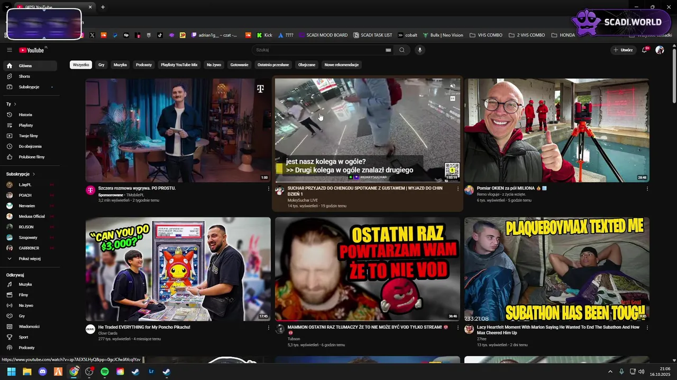Open the on-screen keyboard in the search box
This screenshot has height=380, width=677.
coord(388,50)
